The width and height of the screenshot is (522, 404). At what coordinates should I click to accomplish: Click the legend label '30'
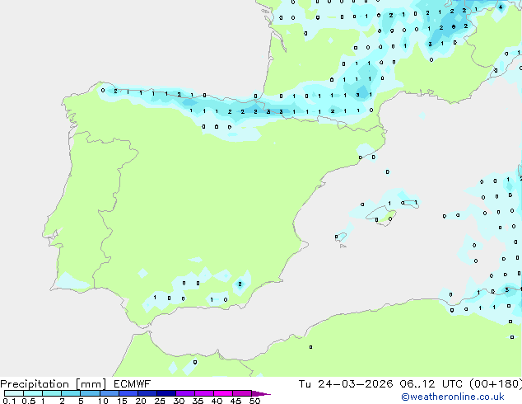pyautogui.click(x=179, y=401)
